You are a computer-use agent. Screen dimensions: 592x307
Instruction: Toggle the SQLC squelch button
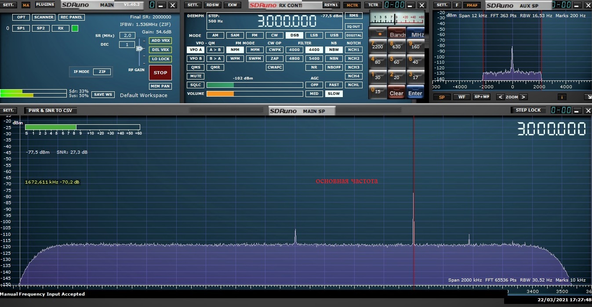pyautogui.click(x=196, y=85)
